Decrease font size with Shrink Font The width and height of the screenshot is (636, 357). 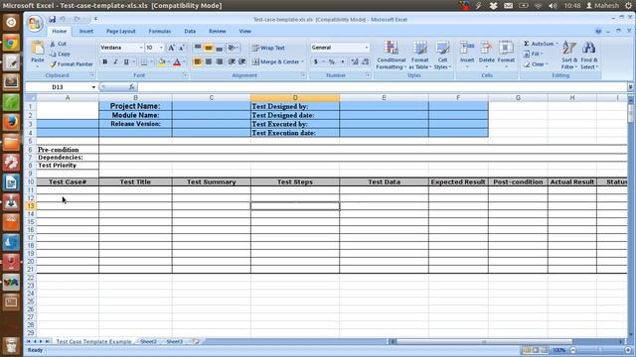pyautogui.click(x=181, y=48)
